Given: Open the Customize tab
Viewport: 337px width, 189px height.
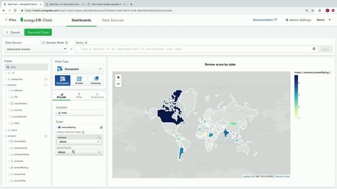Looking at the screenshot, I should point(97,96).
